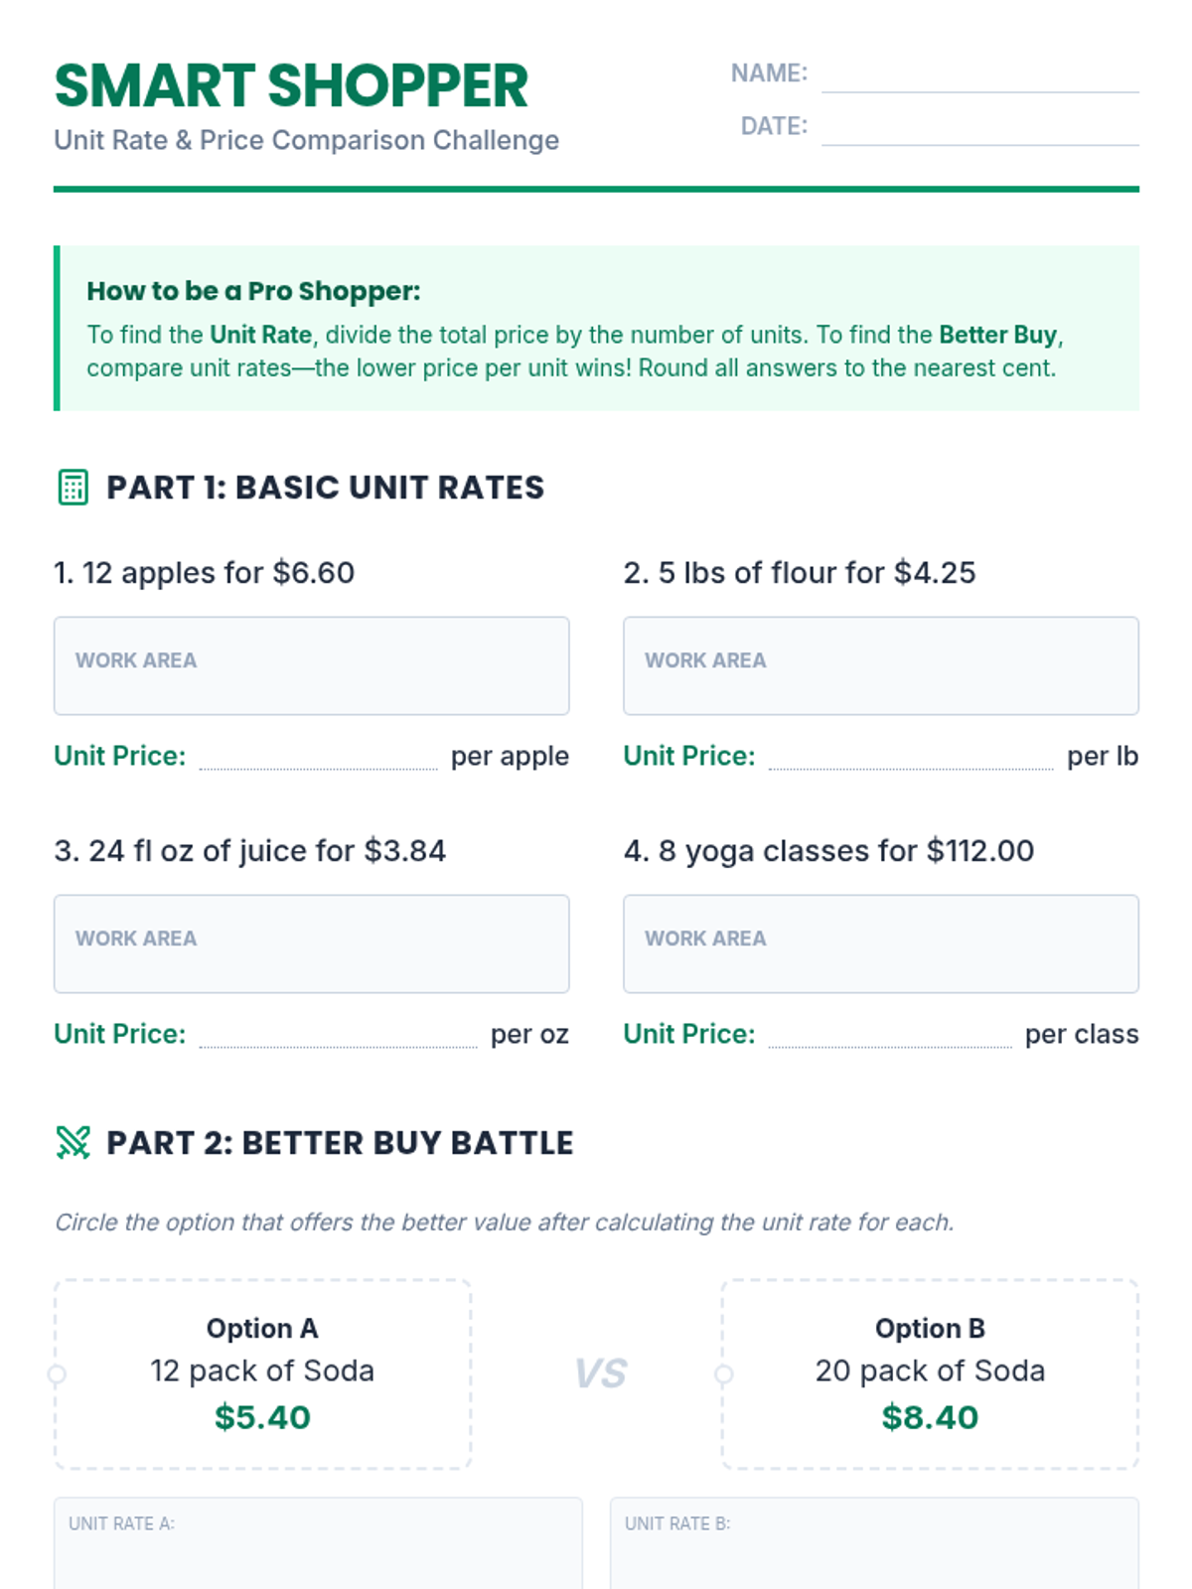Viewport: 1192px width, 1589px height.
Task: Click the work area for the juice problem
Action: (x=311, y=943)
